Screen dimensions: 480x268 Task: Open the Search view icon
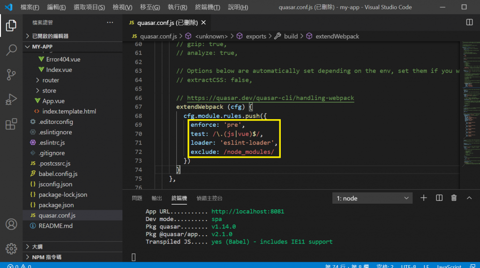click(x=11, y=50)
